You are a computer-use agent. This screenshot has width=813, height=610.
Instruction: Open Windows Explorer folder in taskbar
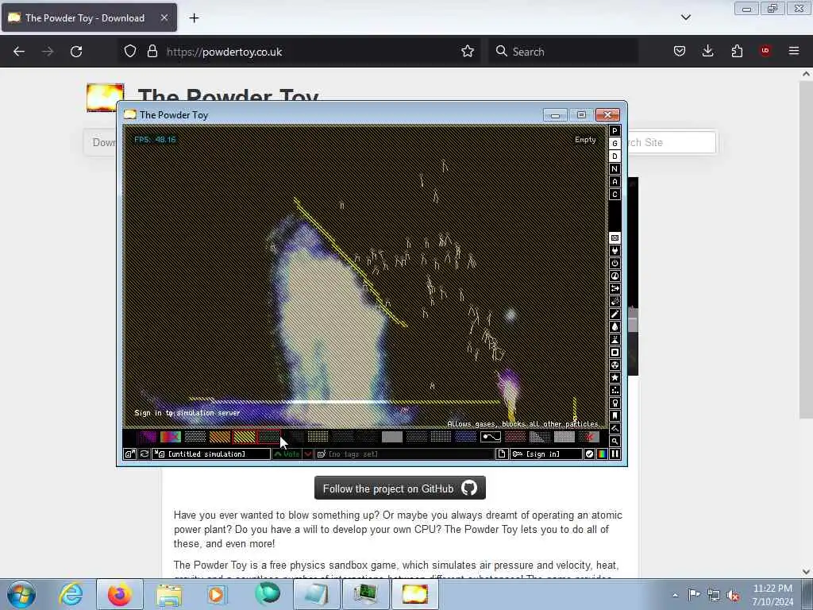click(169, 594)
